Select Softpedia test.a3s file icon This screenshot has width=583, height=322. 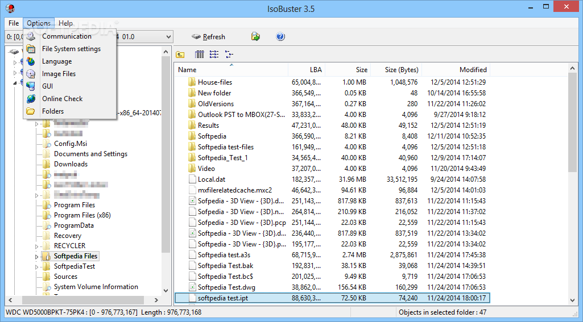click(192, 254)
